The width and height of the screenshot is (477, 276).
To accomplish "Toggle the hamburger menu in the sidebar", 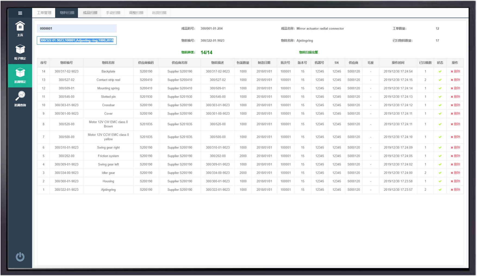I will tap(20, 13).
